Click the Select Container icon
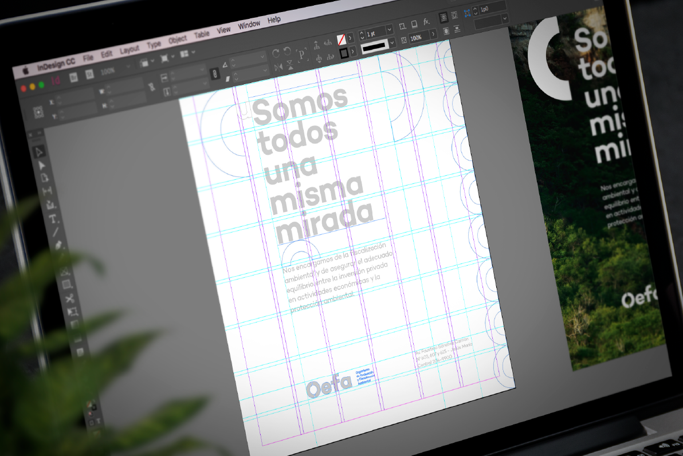683x456 pixels. pyautogui.click(x=316, y=45)
